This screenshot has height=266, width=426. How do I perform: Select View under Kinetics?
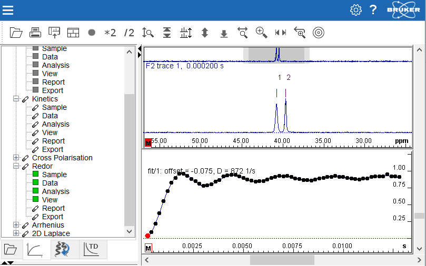pos(49,132)
